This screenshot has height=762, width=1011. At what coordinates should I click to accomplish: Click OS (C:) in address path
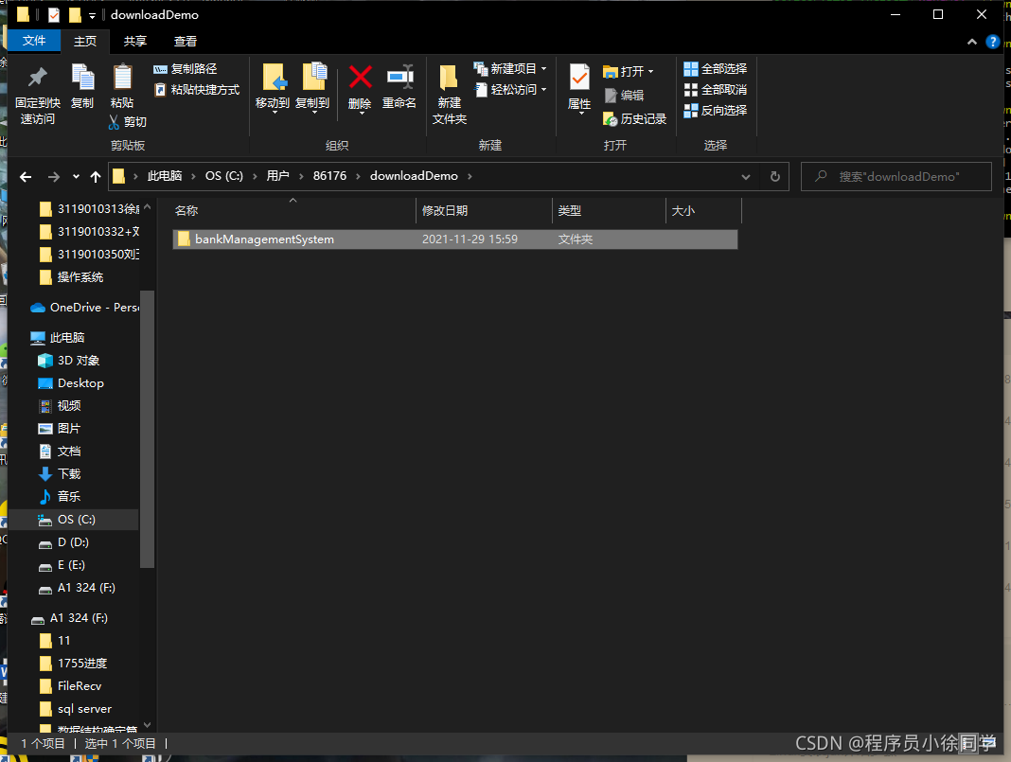[223, 176]
